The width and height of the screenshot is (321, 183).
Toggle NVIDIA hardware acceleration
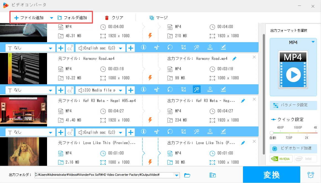[281, 159]
